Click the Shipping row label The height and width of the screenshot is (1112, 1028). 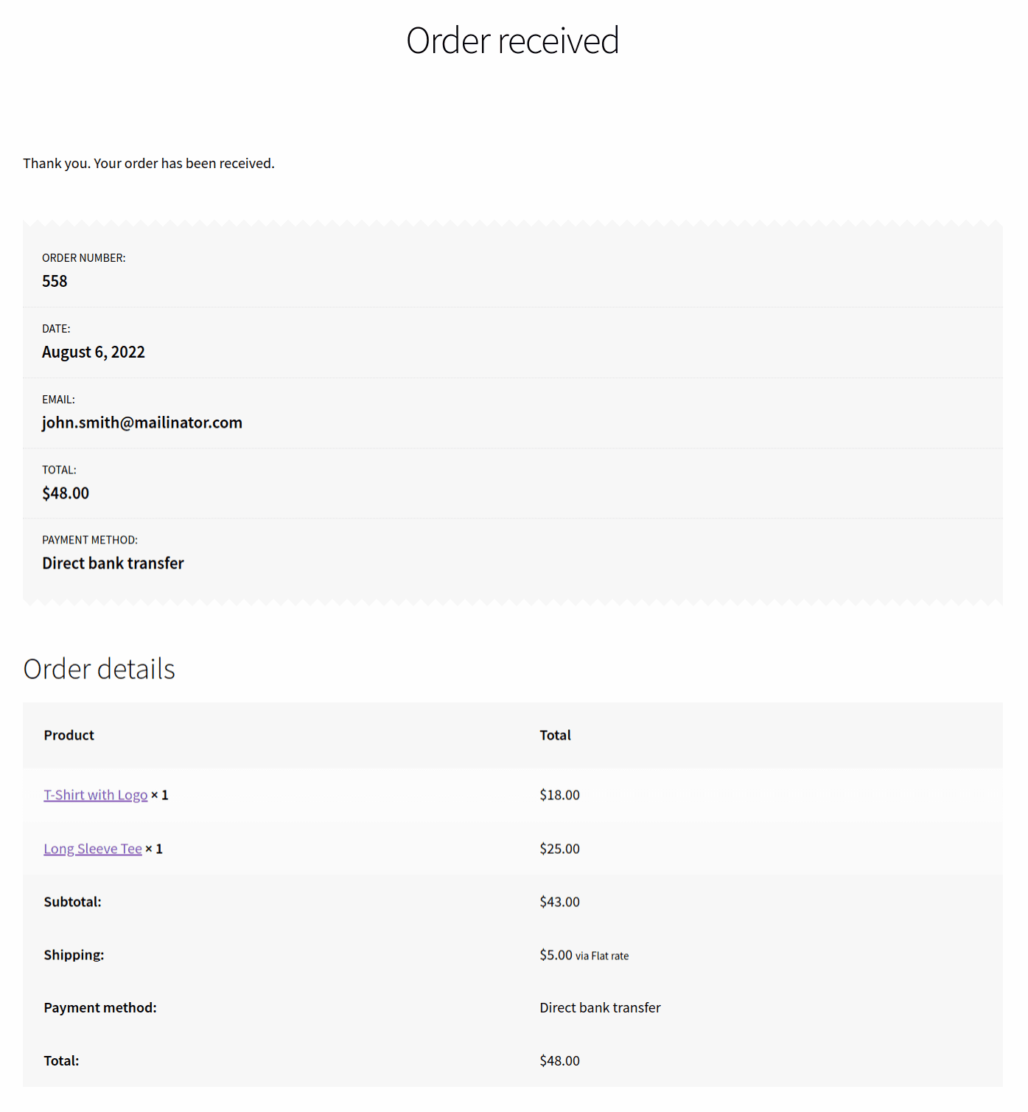tap(74, 955)
